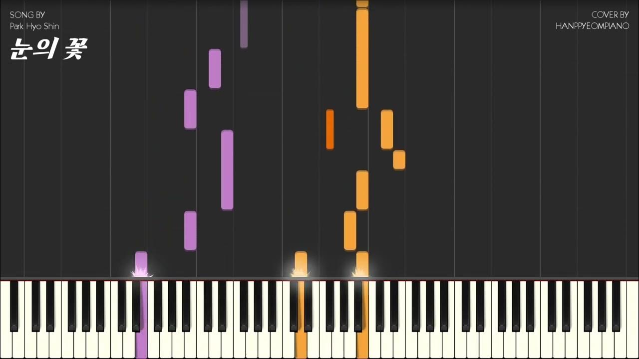639x359 pixels.
Task: Click the COVER BY label
Action: click(610, 15)
